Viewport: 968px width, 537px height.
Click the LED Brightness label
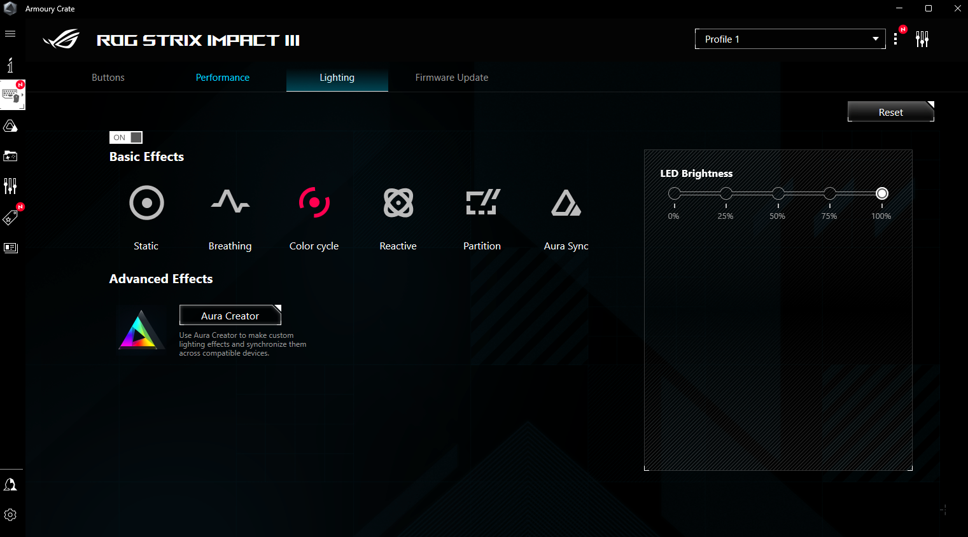click(x=696, y=174)
